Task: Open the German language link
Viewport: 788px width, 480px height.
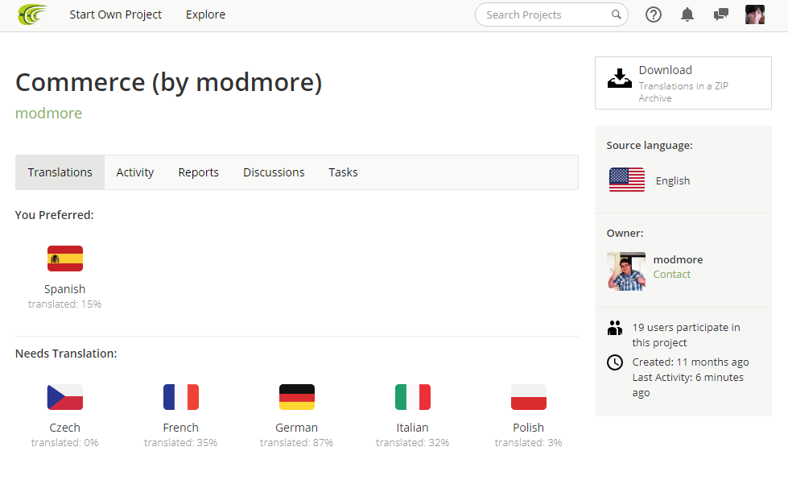Action: [296, 428]
